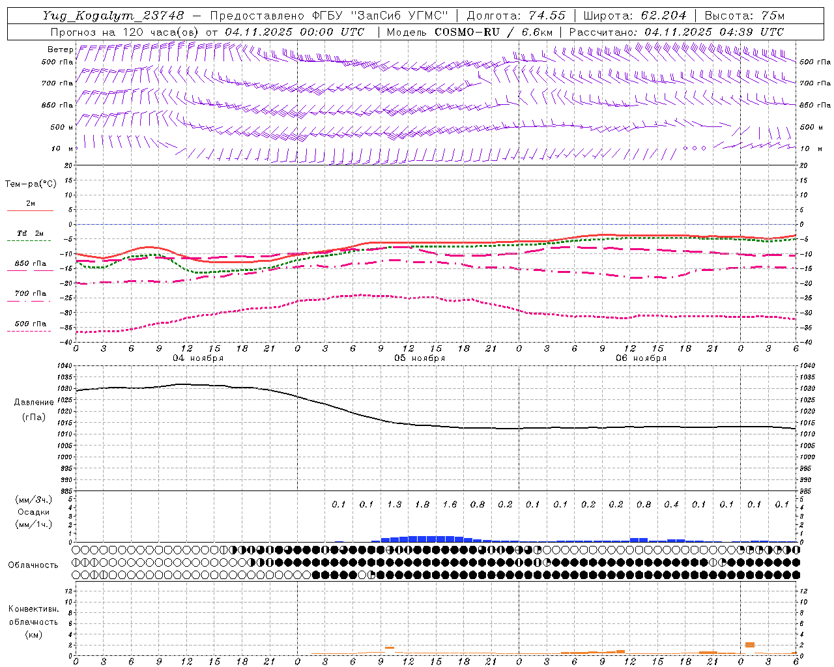Click the 3-hour precipitation value '0.4'
834x667 pixels.
[671, 504]
